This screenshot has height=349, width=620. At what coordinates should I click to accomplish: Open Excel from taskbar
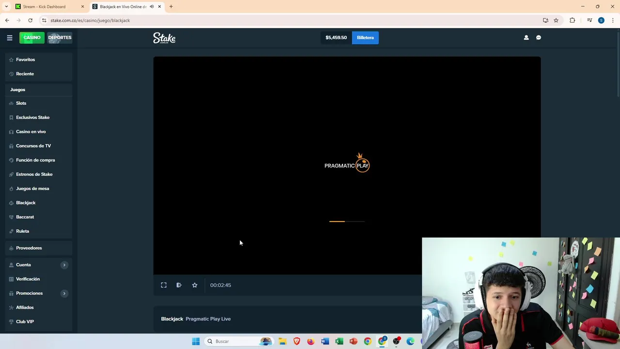339,341
